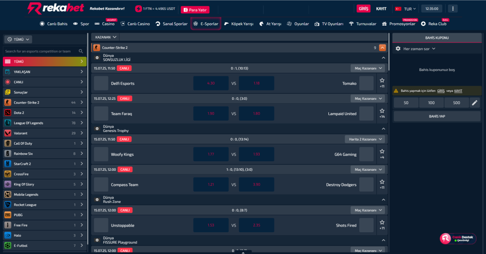The height and width of the screenshot is (254, 486).
Task: Select the 500 quick stake amount
Action: click(x=456, y=103)
